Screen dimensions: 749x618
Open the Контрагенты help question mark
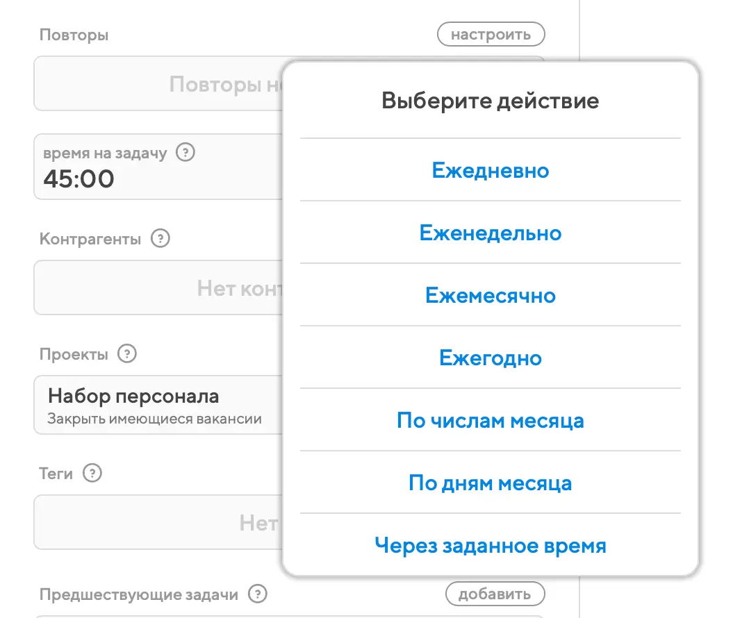click(x=160, y=239)
